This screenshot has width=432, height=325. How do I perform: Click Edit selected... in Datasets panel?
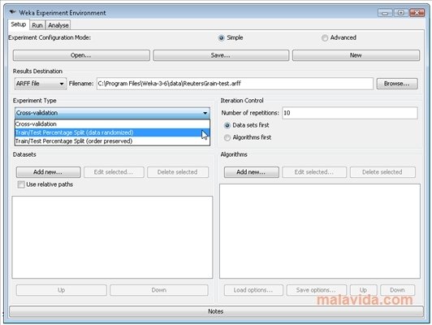(114, 172)
